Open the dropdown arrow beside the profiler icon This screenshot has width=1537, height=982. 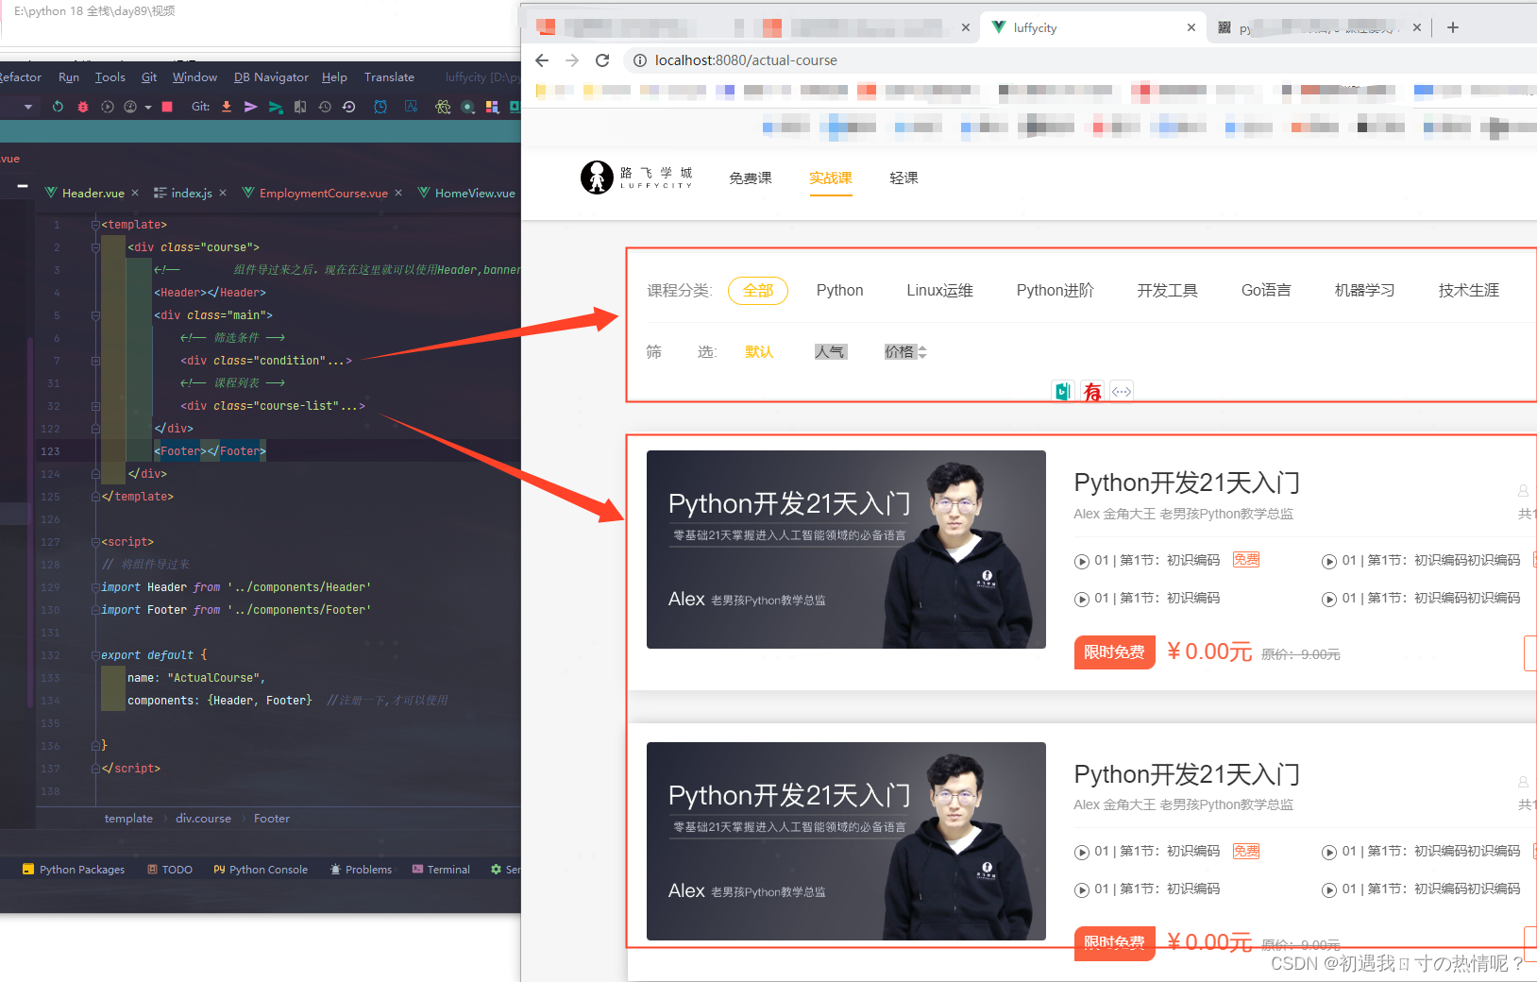148,108
